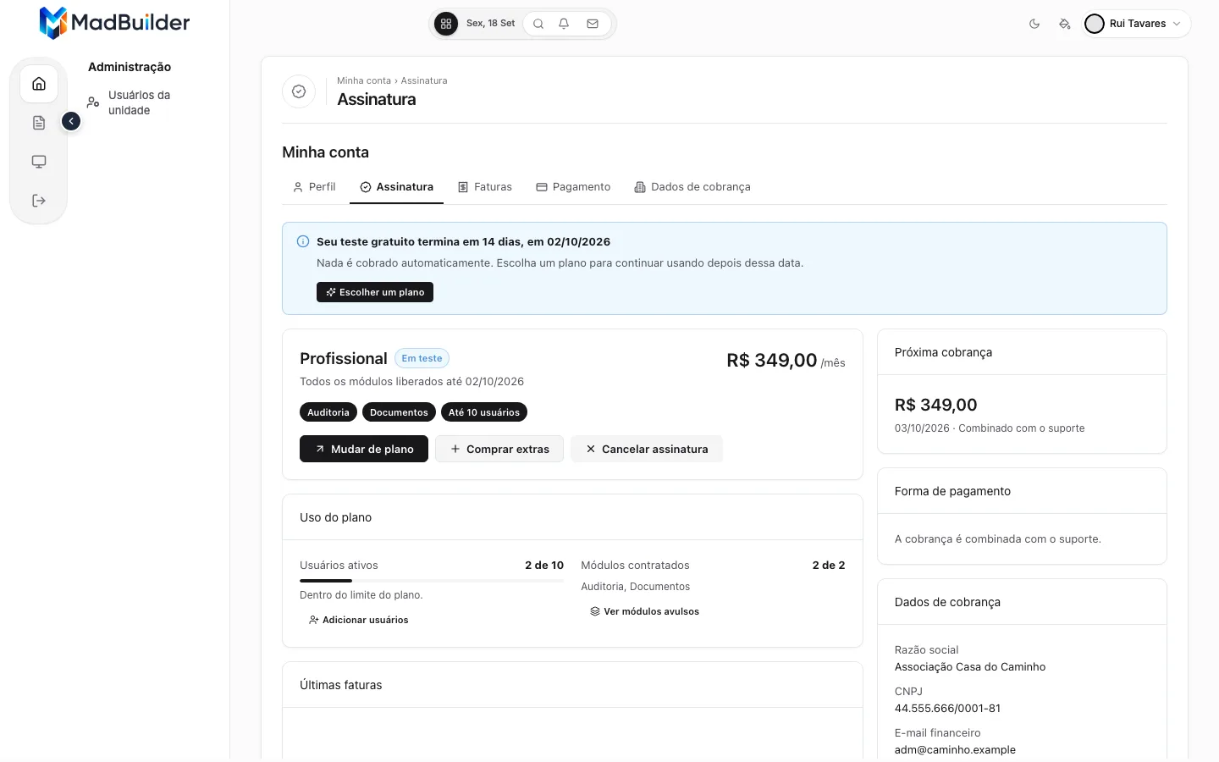
Task: Click Cancelar assinatura button
Action: click(x=647, y=449)
